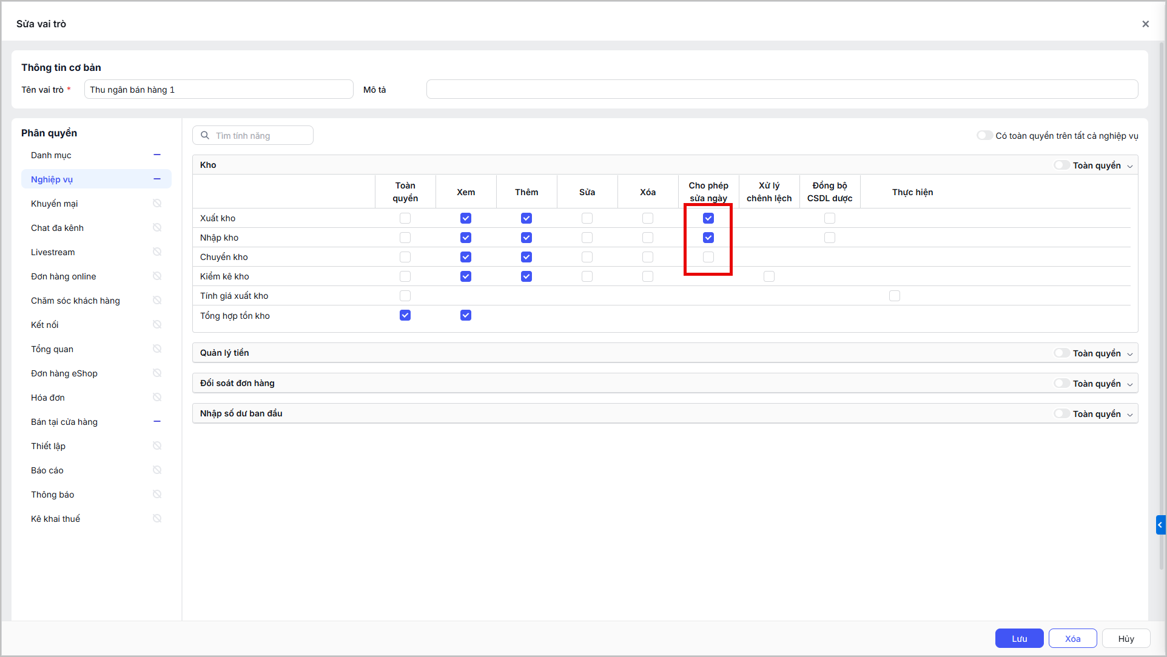Open Báo cáo permission group
Image resolution: width=1167 pixels, height=657 pixels.
(96, 470)
